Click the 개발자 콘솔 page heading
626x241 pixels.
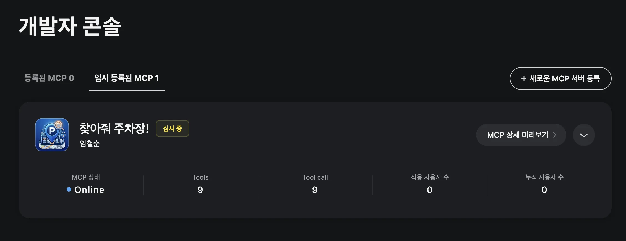coord(70,26)
